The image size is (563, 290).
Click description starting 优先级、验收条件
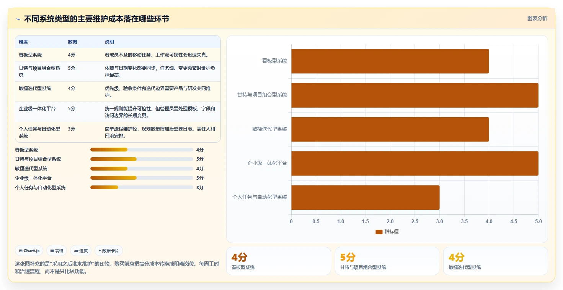(158, 92)
